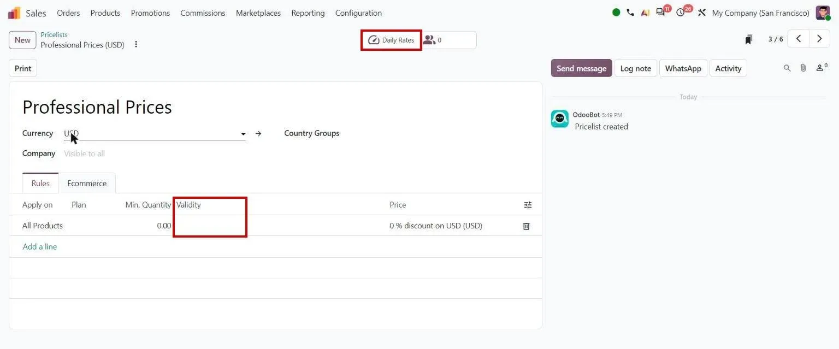
Task: Open the AI assistant icon
Action: click(645, 13)
